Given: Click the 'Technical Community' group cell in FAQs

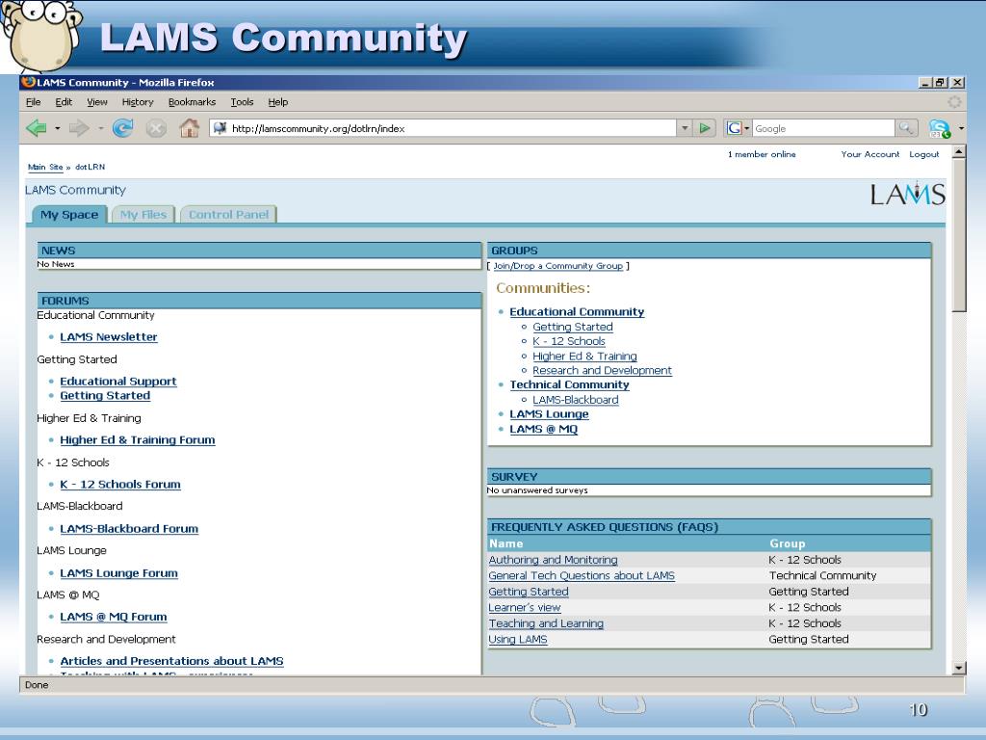Looking at the screenshot, I should 822,576.
